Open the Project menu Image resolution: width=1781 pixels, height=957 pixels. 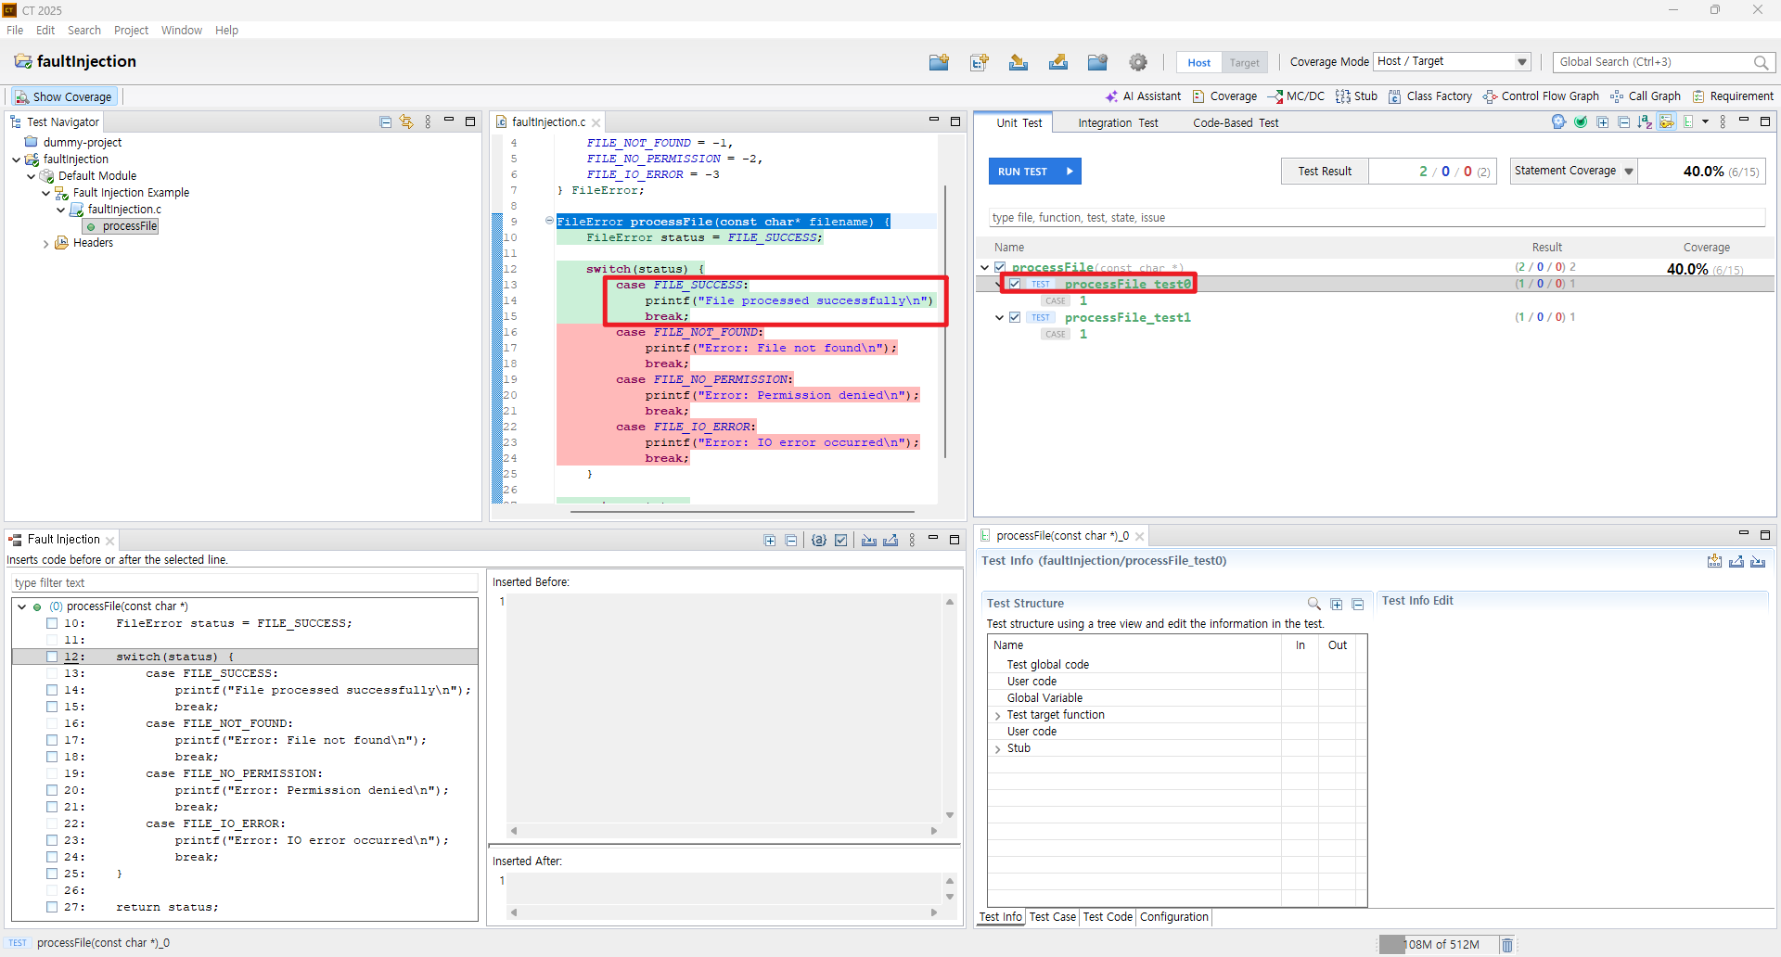(131, 31)
